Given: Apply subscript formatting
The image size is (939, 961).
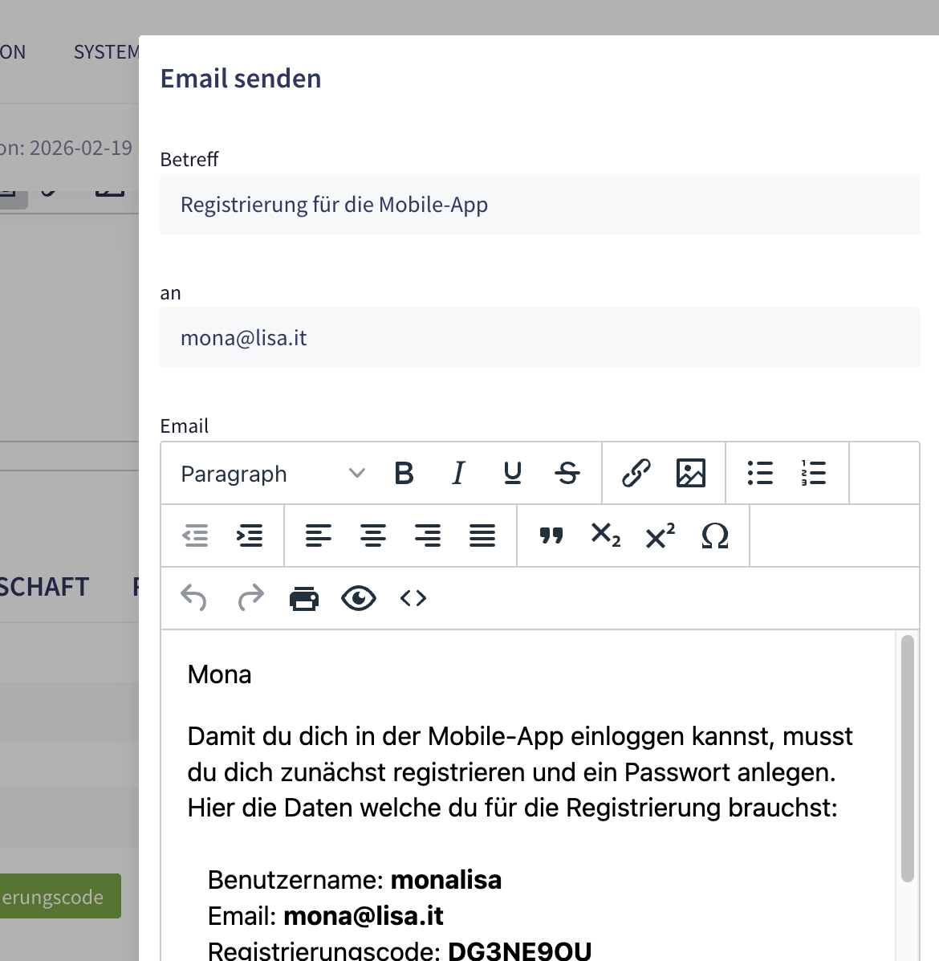Looking at the screenshot, I should (604, 535).
